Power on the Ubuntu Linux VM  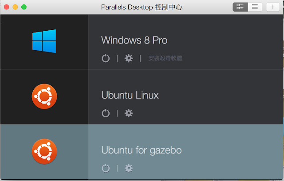click(x=106, y=113)
